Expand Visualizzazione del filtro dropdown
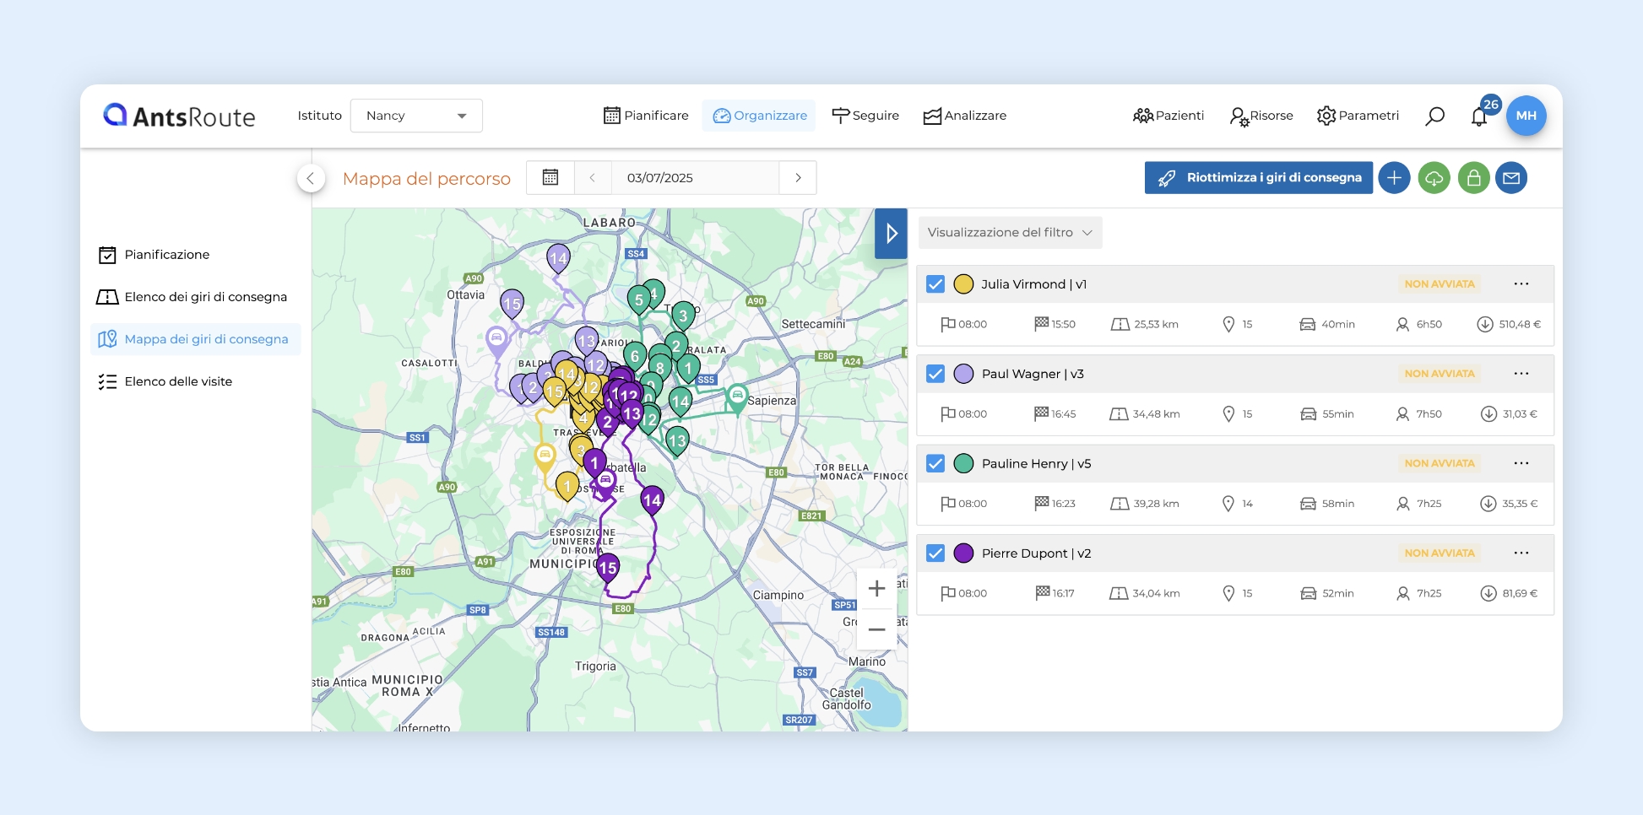 pos(1010,233)
